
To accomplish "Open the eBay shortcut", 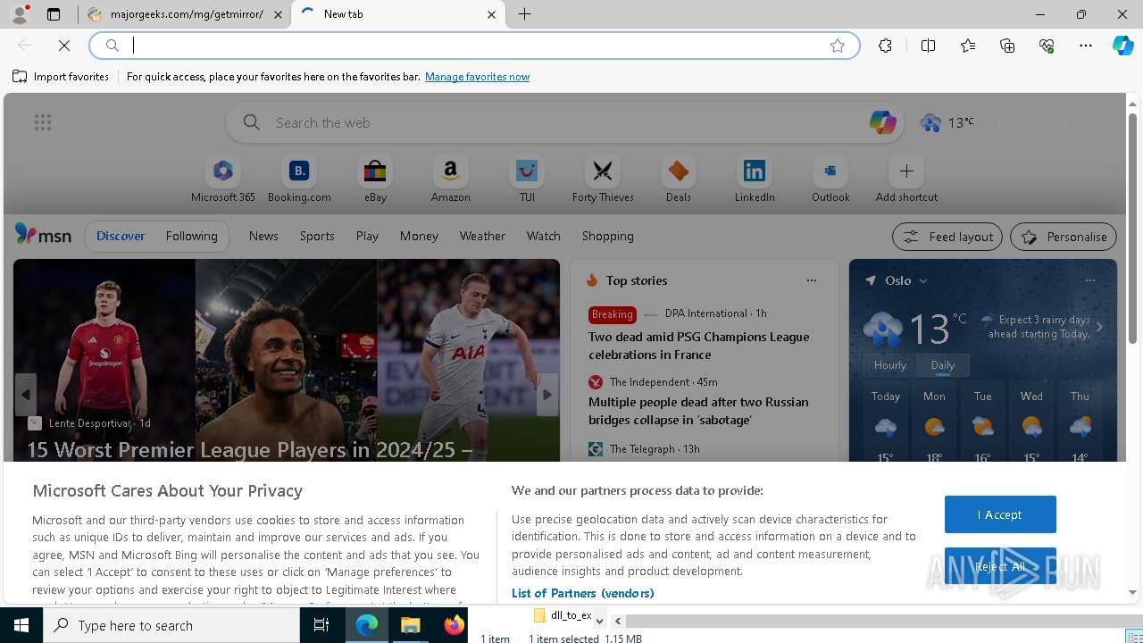I will click(x=375, y=180).
